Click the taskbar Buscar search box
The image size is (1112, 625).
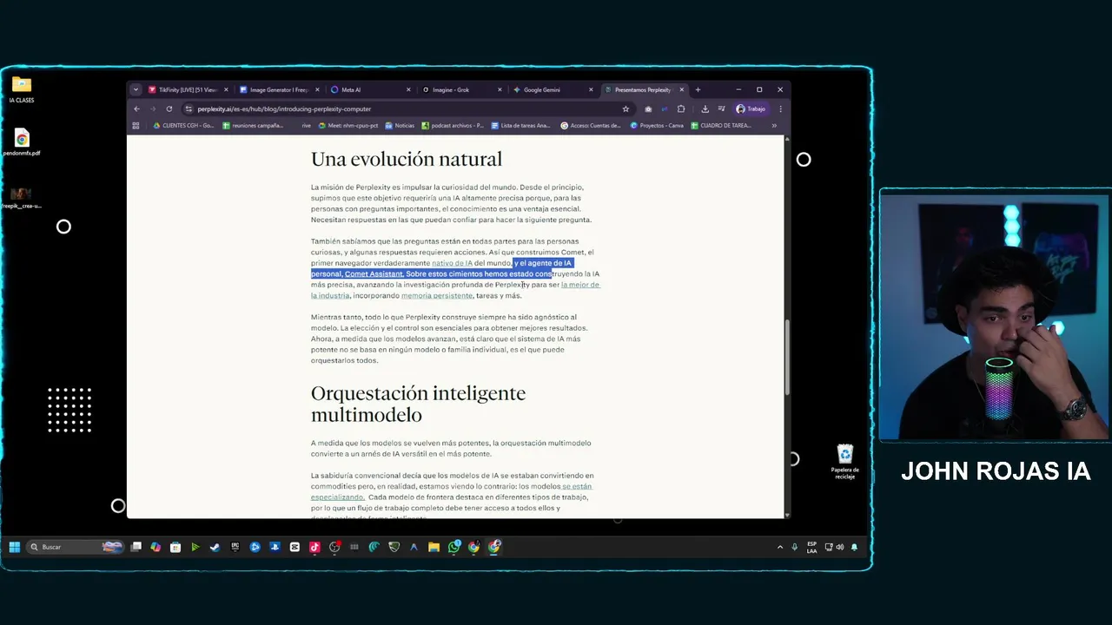pyautogui.click(x=76, y=547)
